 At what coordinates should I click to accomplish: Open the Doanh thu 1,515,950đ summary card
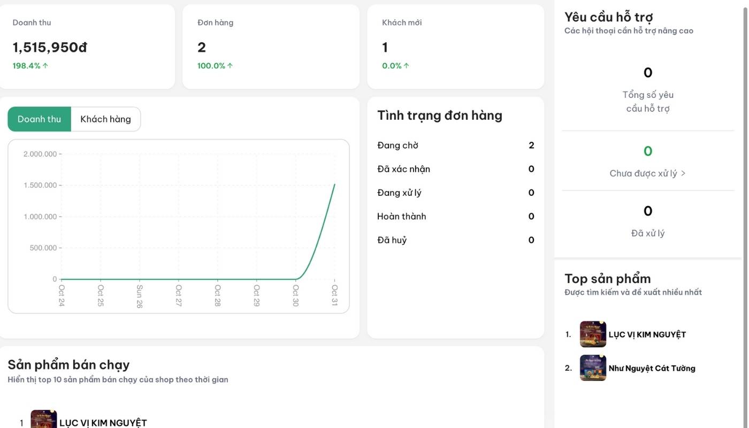87,47
